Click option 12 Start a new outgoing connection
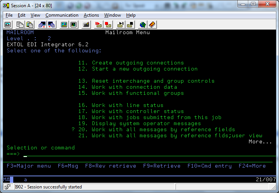This screenshot has width=279, height=193. click(138, 69)
